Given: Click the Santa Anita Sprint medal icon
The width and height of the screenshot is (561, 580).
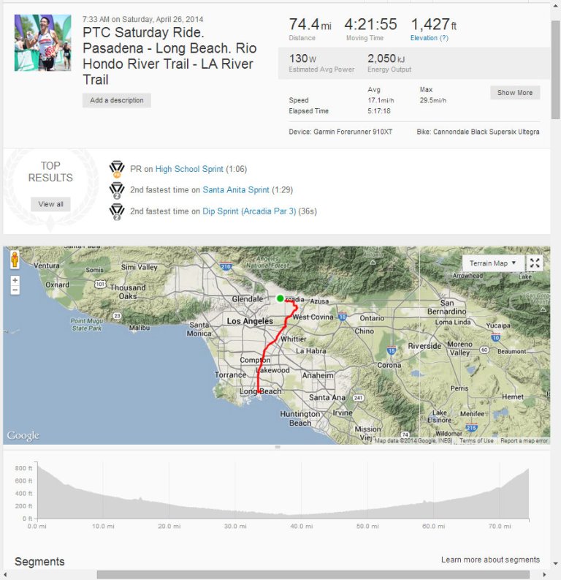Looking at the screenshot, I should pos(117,190).
